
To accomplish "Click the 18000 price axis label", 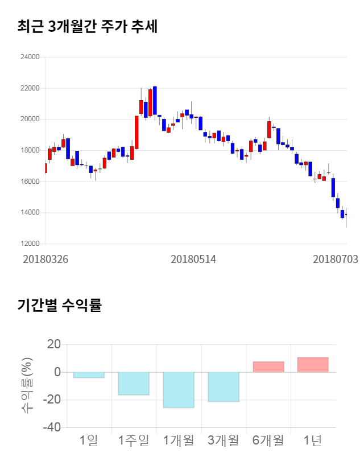I will click(x=30, y=150).
